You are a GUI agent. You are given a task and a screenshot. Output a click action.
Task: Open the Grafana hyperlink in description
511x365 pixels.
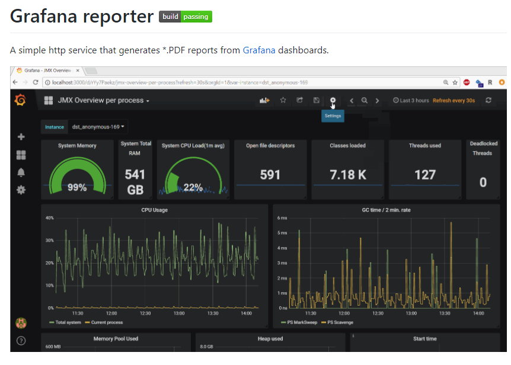coord(259,50)
